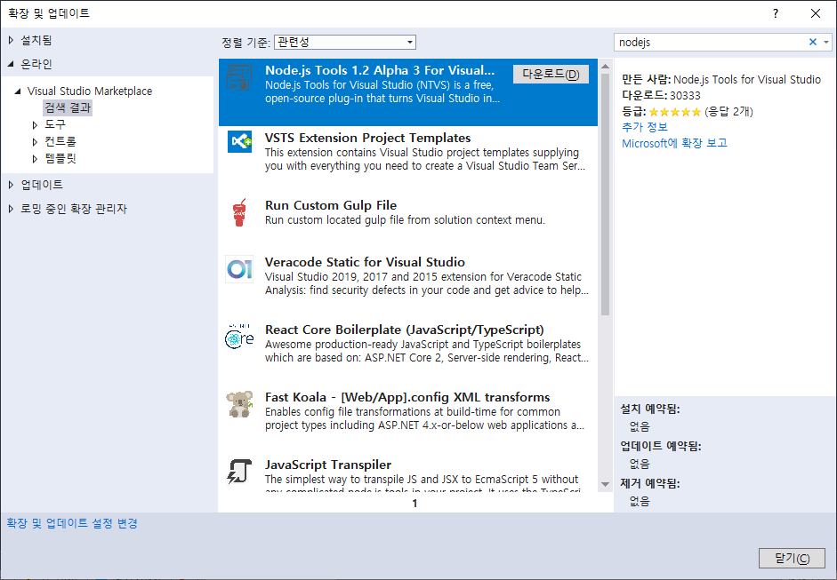The height and width of the screenshot is (580, 837).
Task: Open the 정렬 기준 sort dropdown
Action: 345,42
